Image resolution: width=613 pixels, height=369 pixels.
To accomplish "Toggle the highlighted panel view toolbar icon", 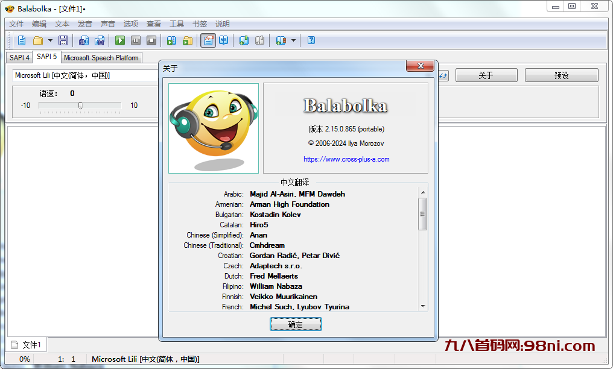I will tap(208, 40).
